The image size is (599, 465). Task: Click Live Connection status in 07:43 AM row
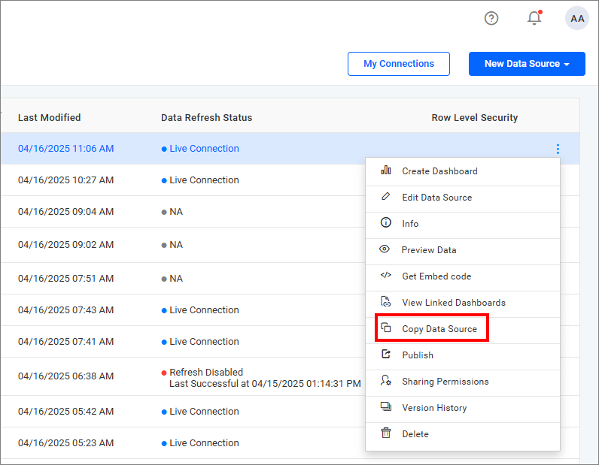tap(205, 310)
